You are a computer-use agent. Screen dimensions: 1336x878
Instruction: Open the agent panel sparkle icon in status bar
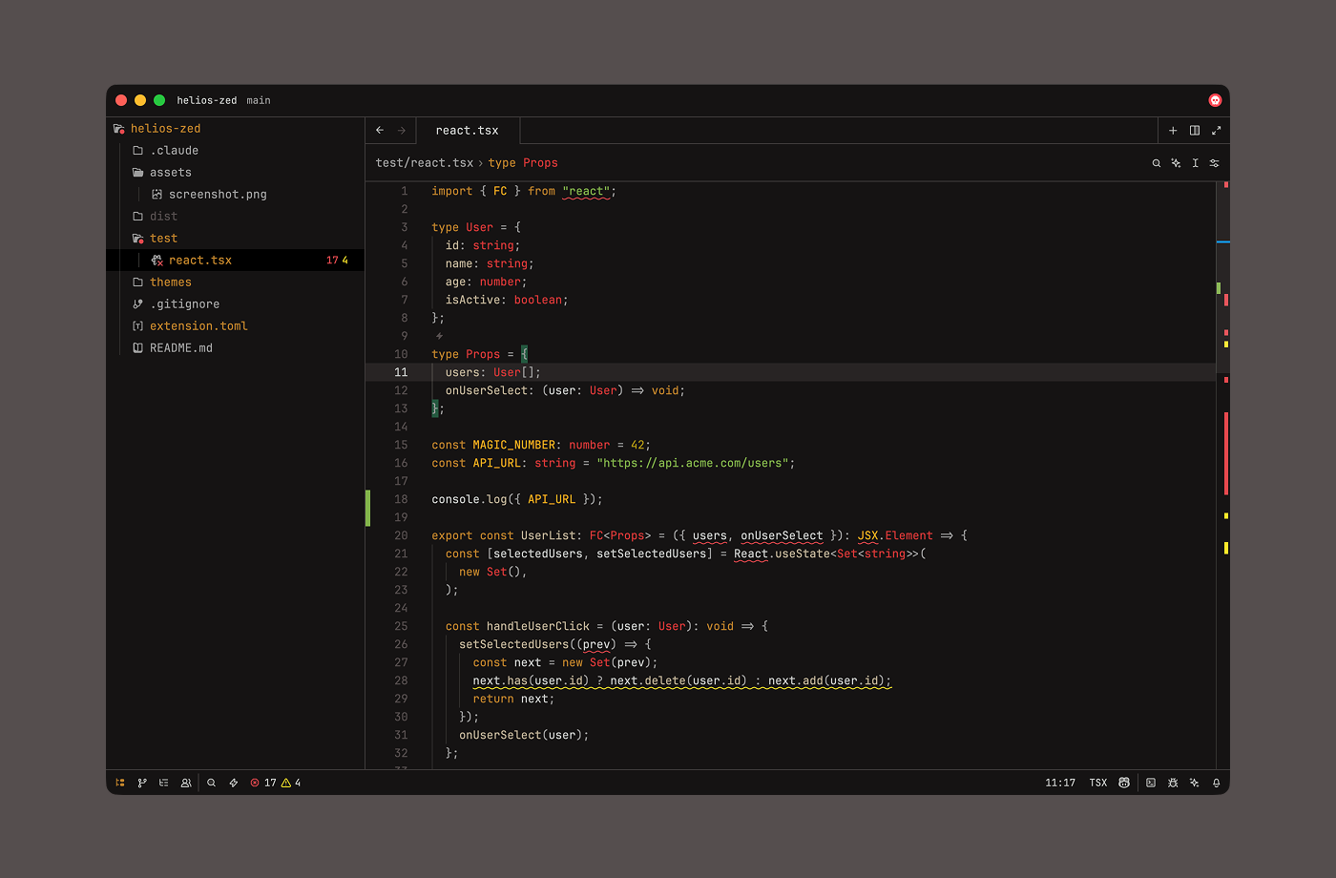(x=1195, y=783)
